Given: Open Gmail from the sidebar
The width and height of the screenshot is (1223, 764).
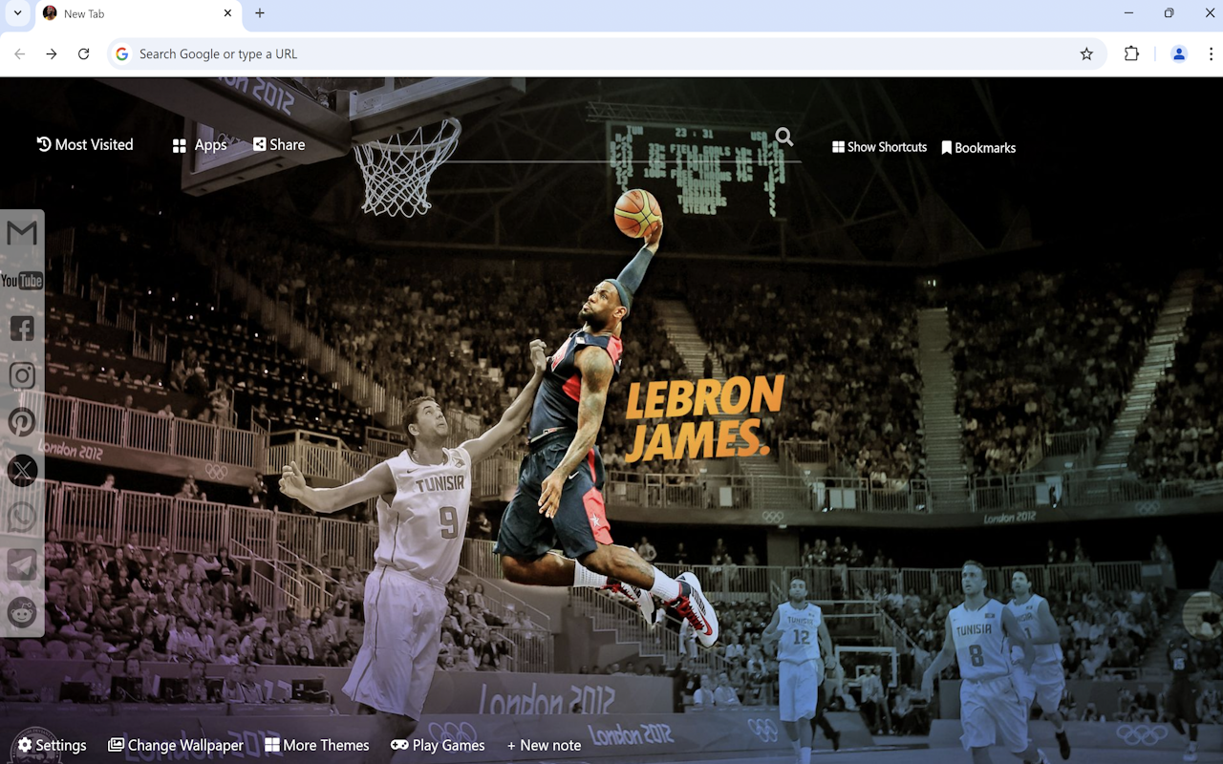Looking at the screenshot, I should pyautogui.click(x=21, y=232).
